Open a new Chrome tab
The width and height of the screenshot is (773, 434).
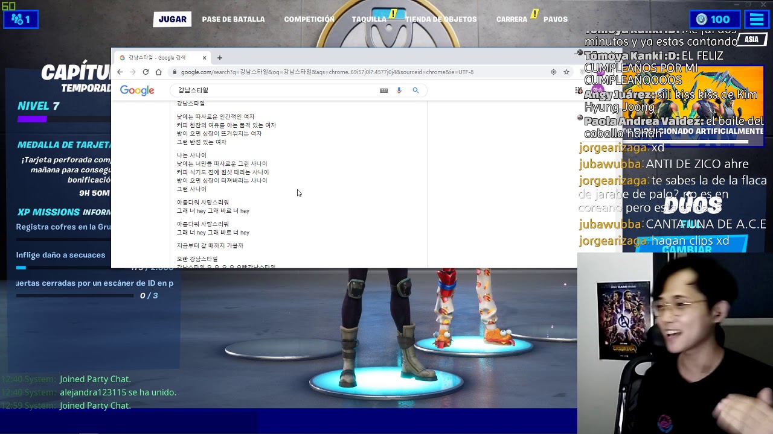(x=220, y=58)
